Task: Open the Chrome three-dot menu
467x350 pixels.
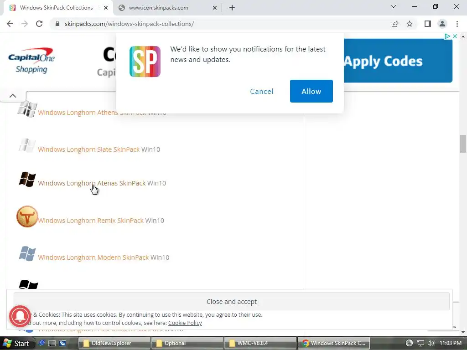Action: coord(457,24)
